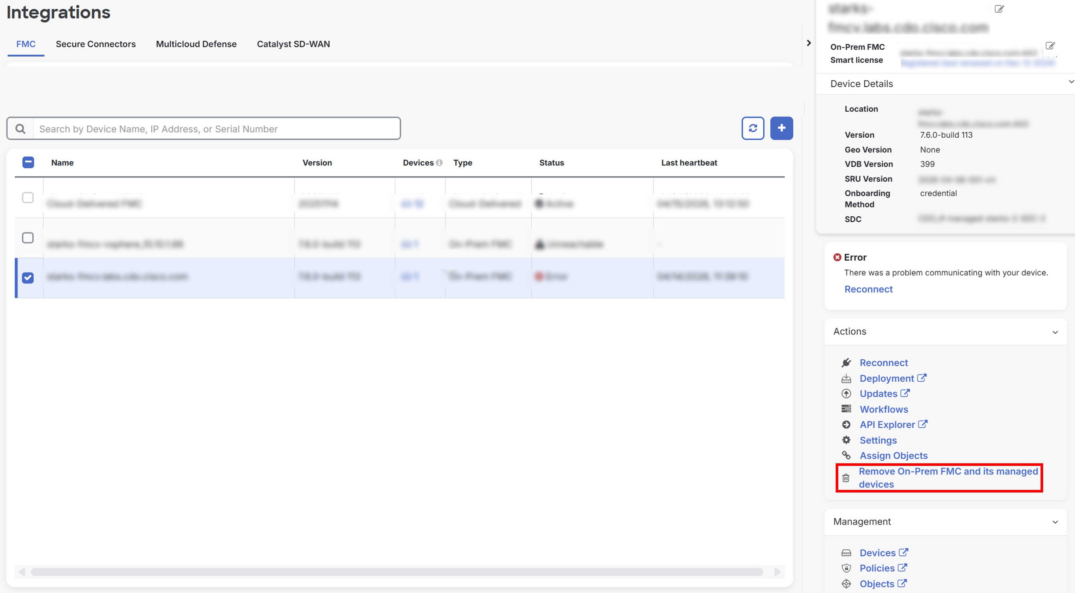The width and height of the screenshot is (1075, 593).
Task: Toggle the select-all header checkbox
Action: pyautogui.click(x=28, y=162)
